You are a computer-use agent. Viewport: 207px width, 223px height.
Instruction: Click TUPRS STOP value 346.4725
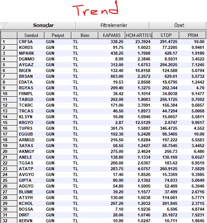(168, 128)
